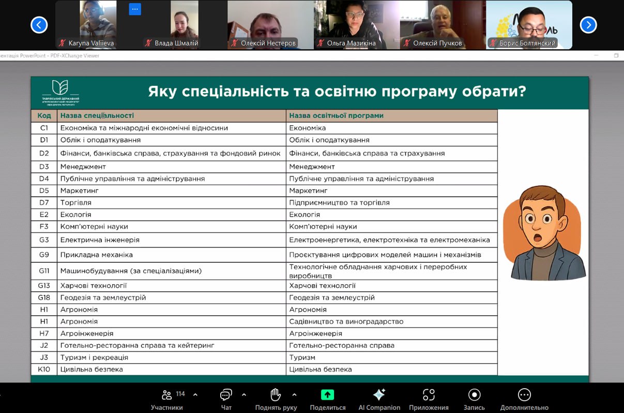Click Олексій Нестеров's muted microphone indicator
This screenshot has width=624, height=413.
(x=235, y=43)
